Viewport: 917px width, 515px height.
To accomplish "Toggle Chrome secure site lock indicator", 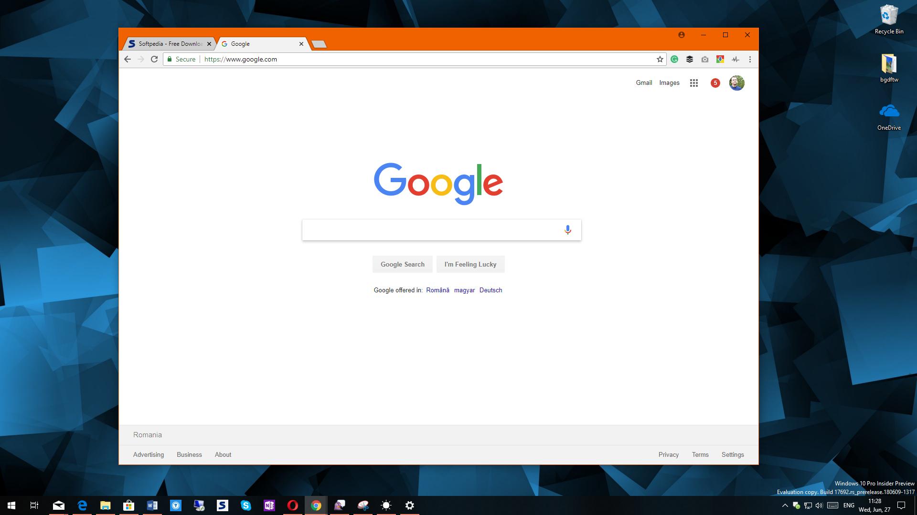I will click(171, 59).
